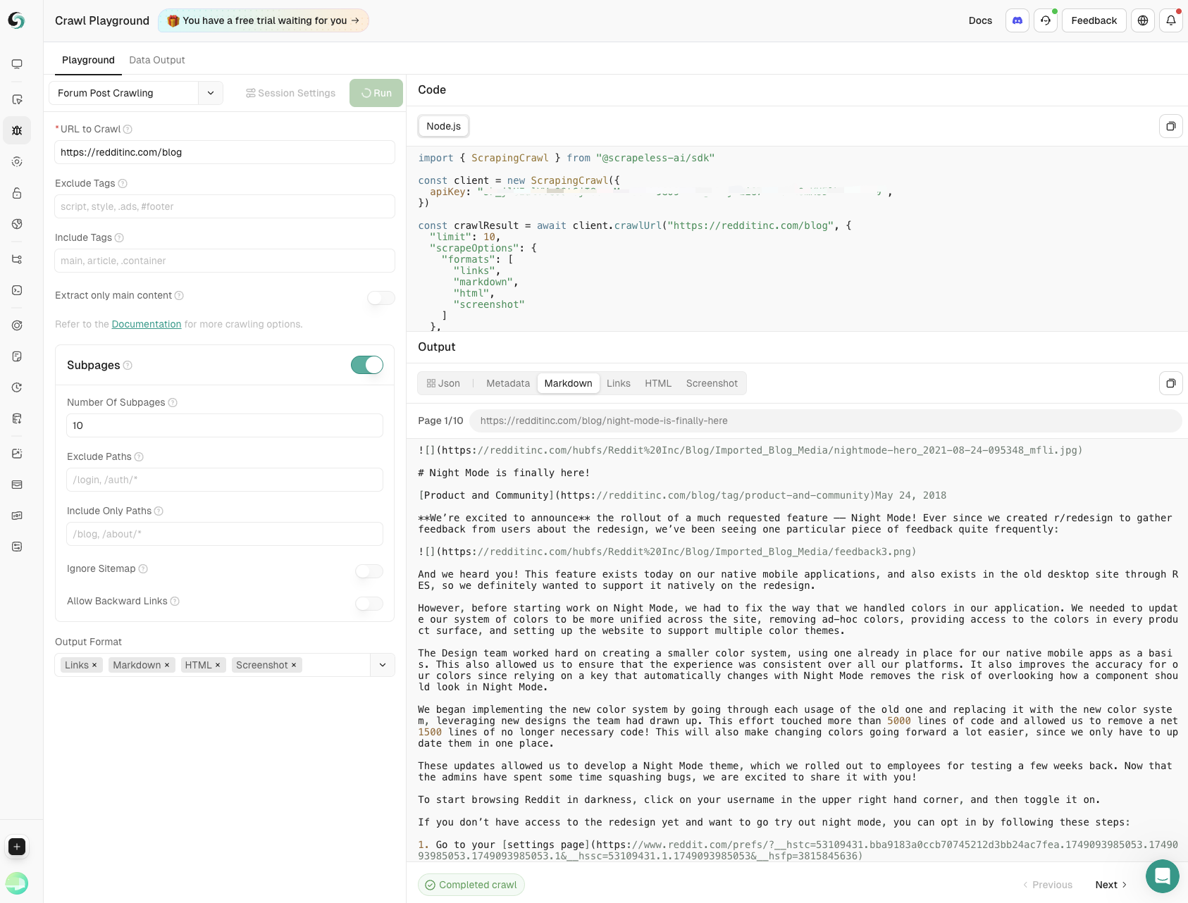1188x903 pixels.
Task: Open the sliders settings sidebar icon
Action: (x=17, y=547)
